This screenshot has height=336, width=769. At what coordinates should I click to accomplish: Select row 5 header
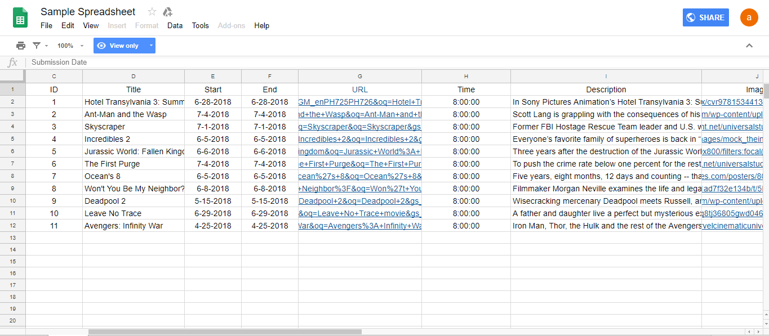pyautogui.click(x=12, y=139)
